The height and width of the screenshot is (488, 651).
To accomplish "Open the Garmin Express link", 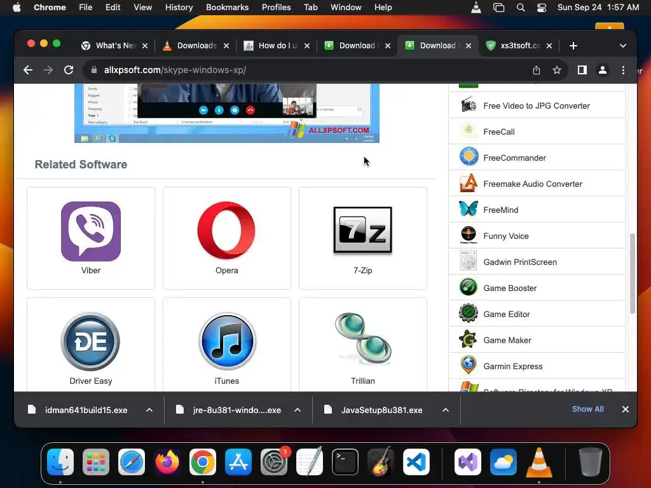I will 513,366.
